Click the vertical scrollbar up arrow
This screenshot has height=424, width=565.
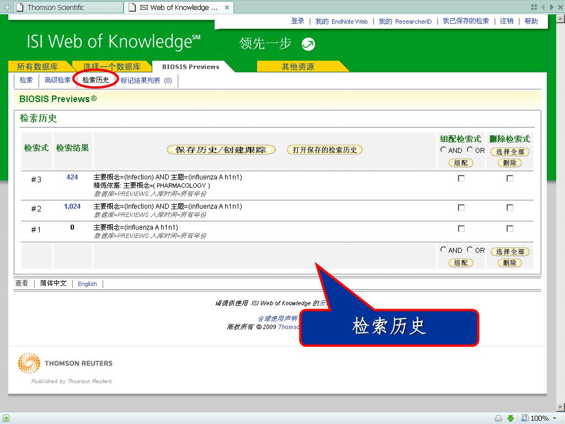click(x=561, y=18)
